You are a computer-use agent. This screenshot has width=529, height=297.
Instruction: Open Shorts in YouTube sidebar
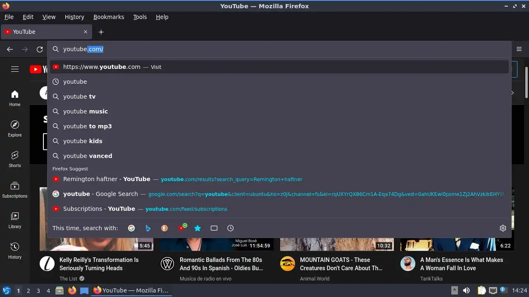tap(15, 159)
